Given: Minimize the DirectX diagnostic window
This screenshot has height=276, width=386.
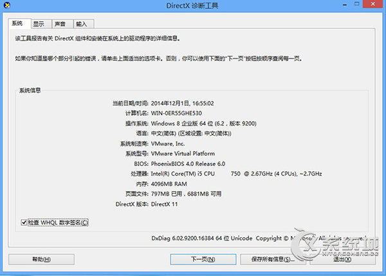Looking at the screenshot, I should [345, 5].
